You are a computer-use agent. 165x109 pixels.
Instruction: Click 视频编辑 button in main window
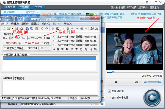(x=24, y=7)
